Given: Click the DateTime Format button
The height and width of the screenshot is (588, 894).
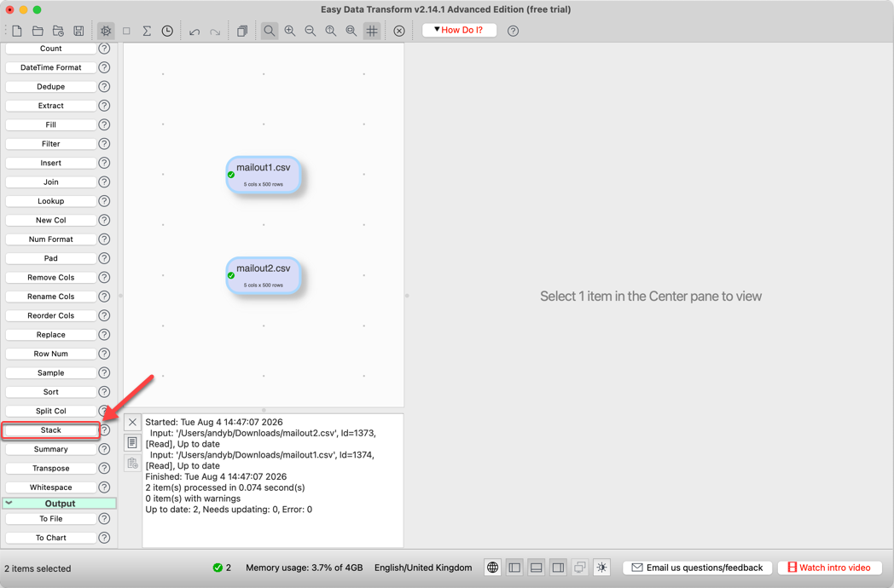Looking at the screenshot, I should (x=50, y=67).
